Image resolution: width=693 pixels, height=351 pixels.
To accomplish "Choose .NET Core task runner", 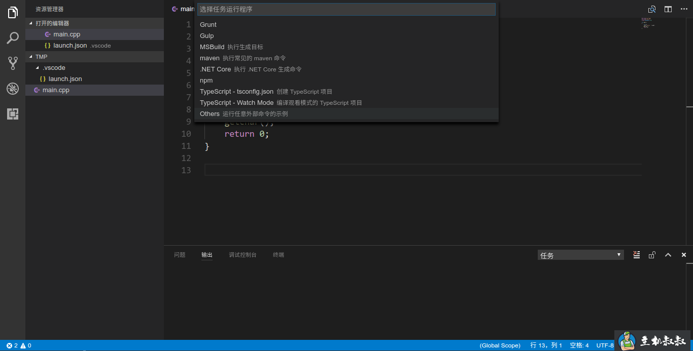I will [346, 69].
